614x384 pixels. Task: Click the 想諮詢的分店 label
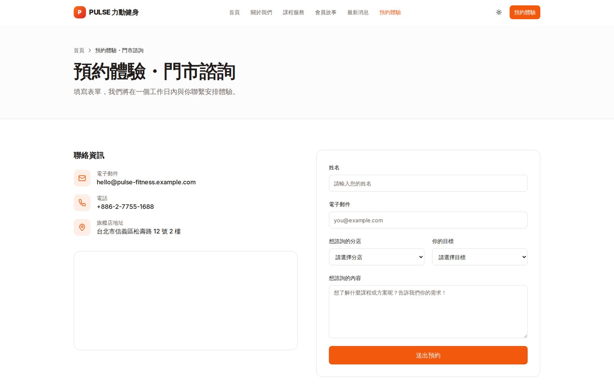(x=345, y=241)
